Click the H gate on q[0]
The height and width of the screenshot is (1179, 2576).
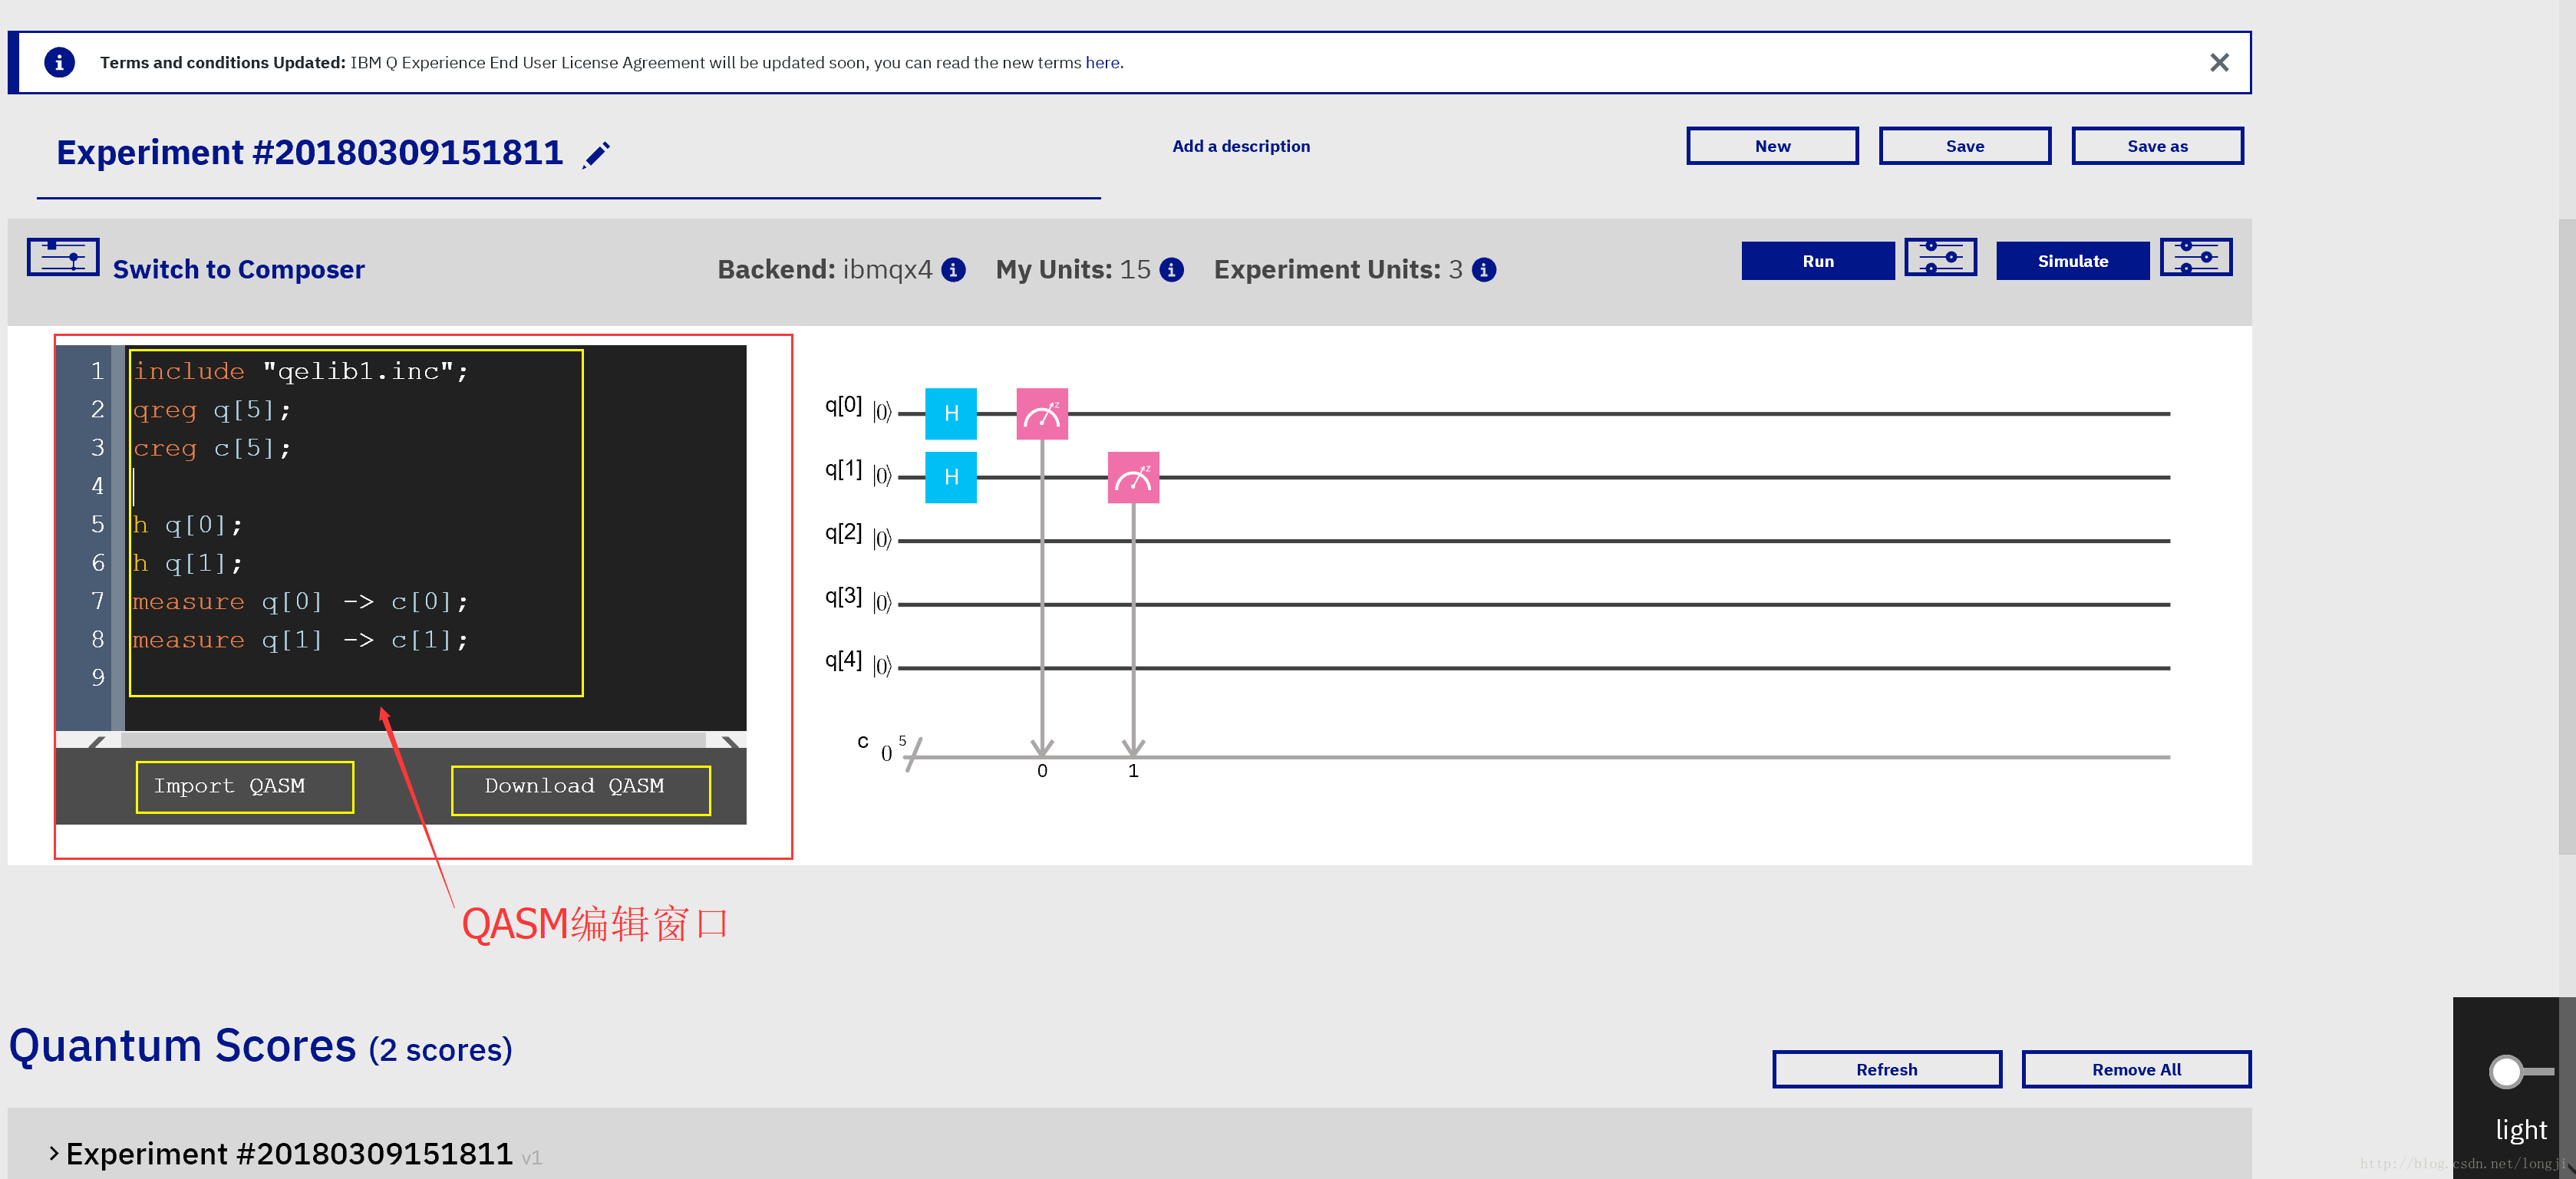pyautogui.click(x=952, y=410)
